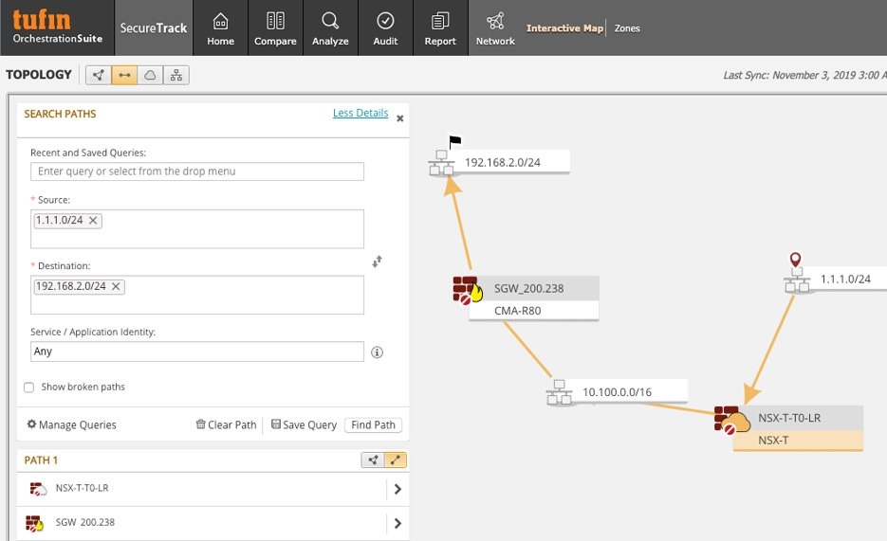Open the Compare section
The width and height of the screenshot is (887, 541).
point(275,28)
